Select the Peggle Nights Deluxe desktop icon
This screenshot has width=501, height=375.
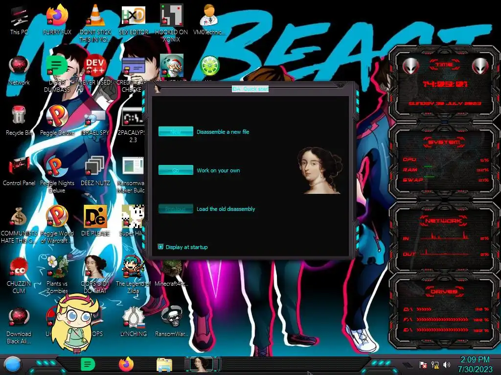point(57,175)
